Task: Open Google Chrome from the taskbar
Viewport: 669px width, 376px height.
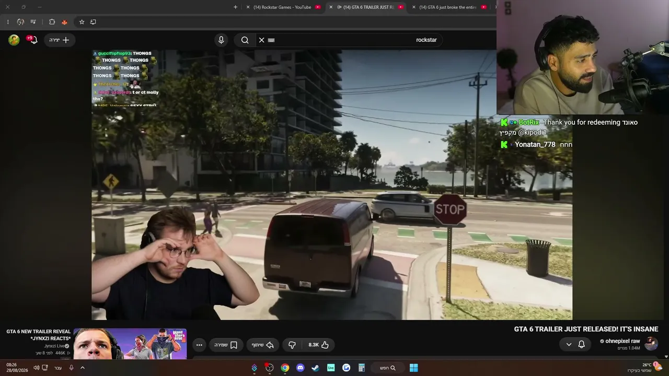Action: pos(285,368)
